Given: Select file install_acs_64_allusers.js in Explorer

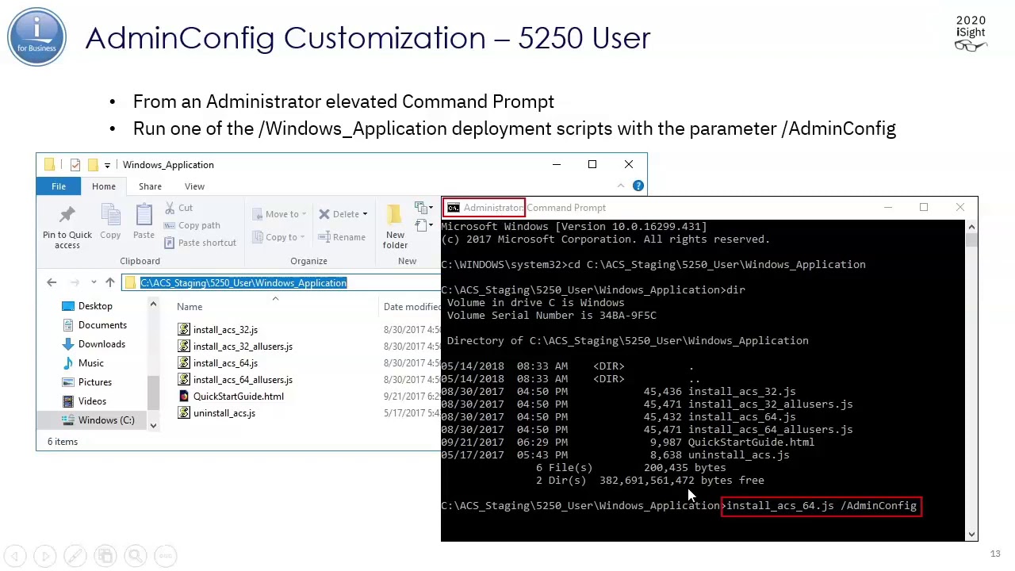Looking at the screenshot, I should click(243, 380).
